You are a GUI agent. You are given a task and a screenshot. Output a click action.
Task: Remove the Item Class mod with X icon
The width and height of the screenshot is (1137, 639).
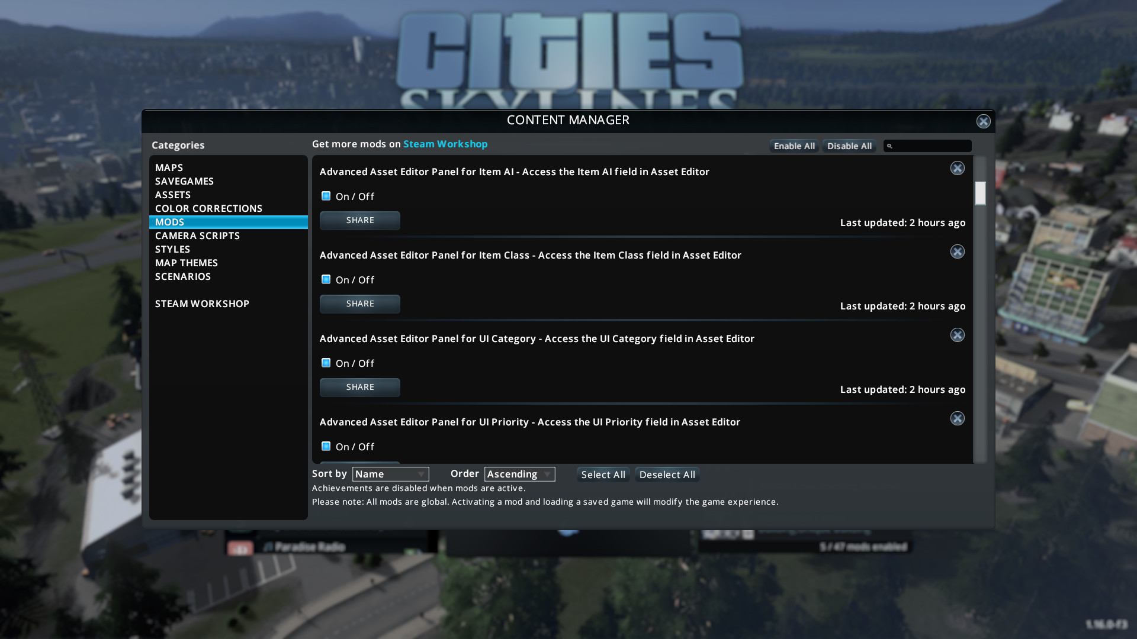957,252
